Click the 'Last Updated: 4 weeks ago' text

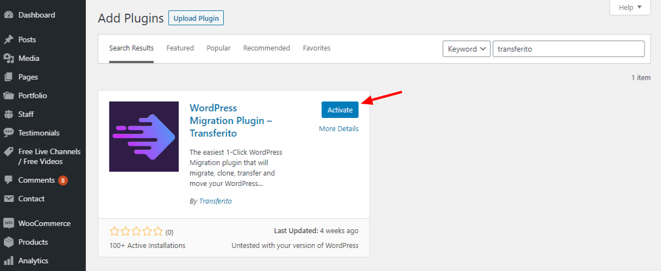click(x=316, y=231)
